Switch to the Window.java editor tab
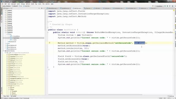176x99 pixels. (x=143, y=8)
